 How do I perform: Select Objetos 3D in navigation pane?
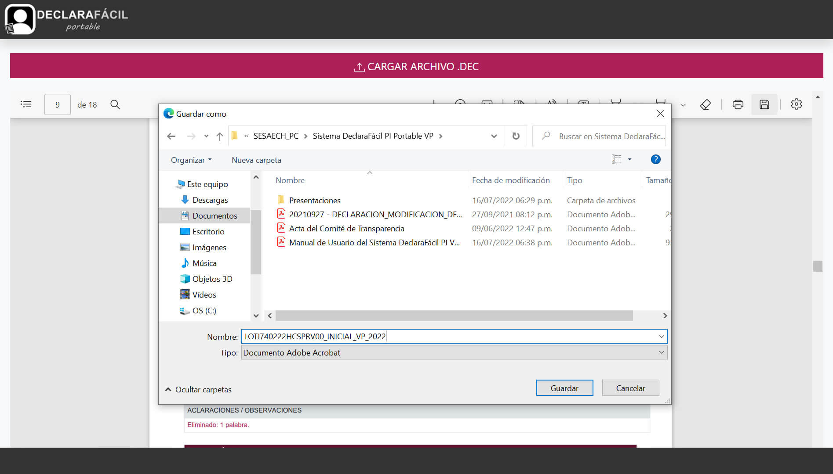coord(212,279)
